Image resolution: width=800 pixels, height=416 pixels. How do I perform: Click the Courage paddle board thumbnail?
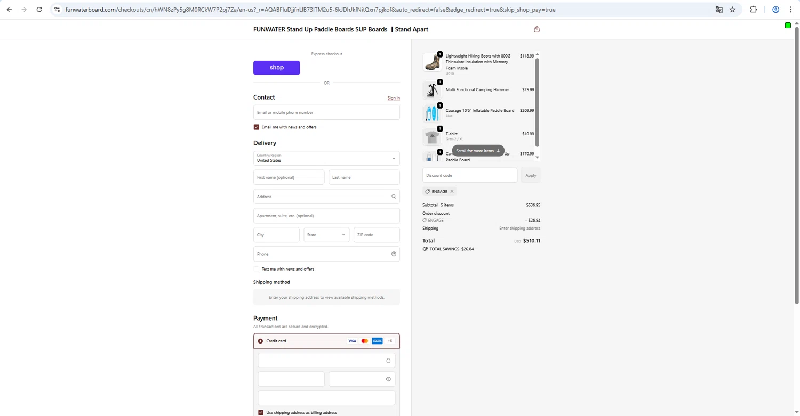[432, 113]
